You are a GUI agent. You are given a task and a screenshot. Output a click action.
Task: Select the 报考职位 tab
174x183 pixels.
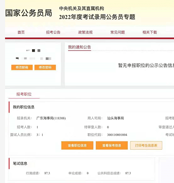coord(24,94)
